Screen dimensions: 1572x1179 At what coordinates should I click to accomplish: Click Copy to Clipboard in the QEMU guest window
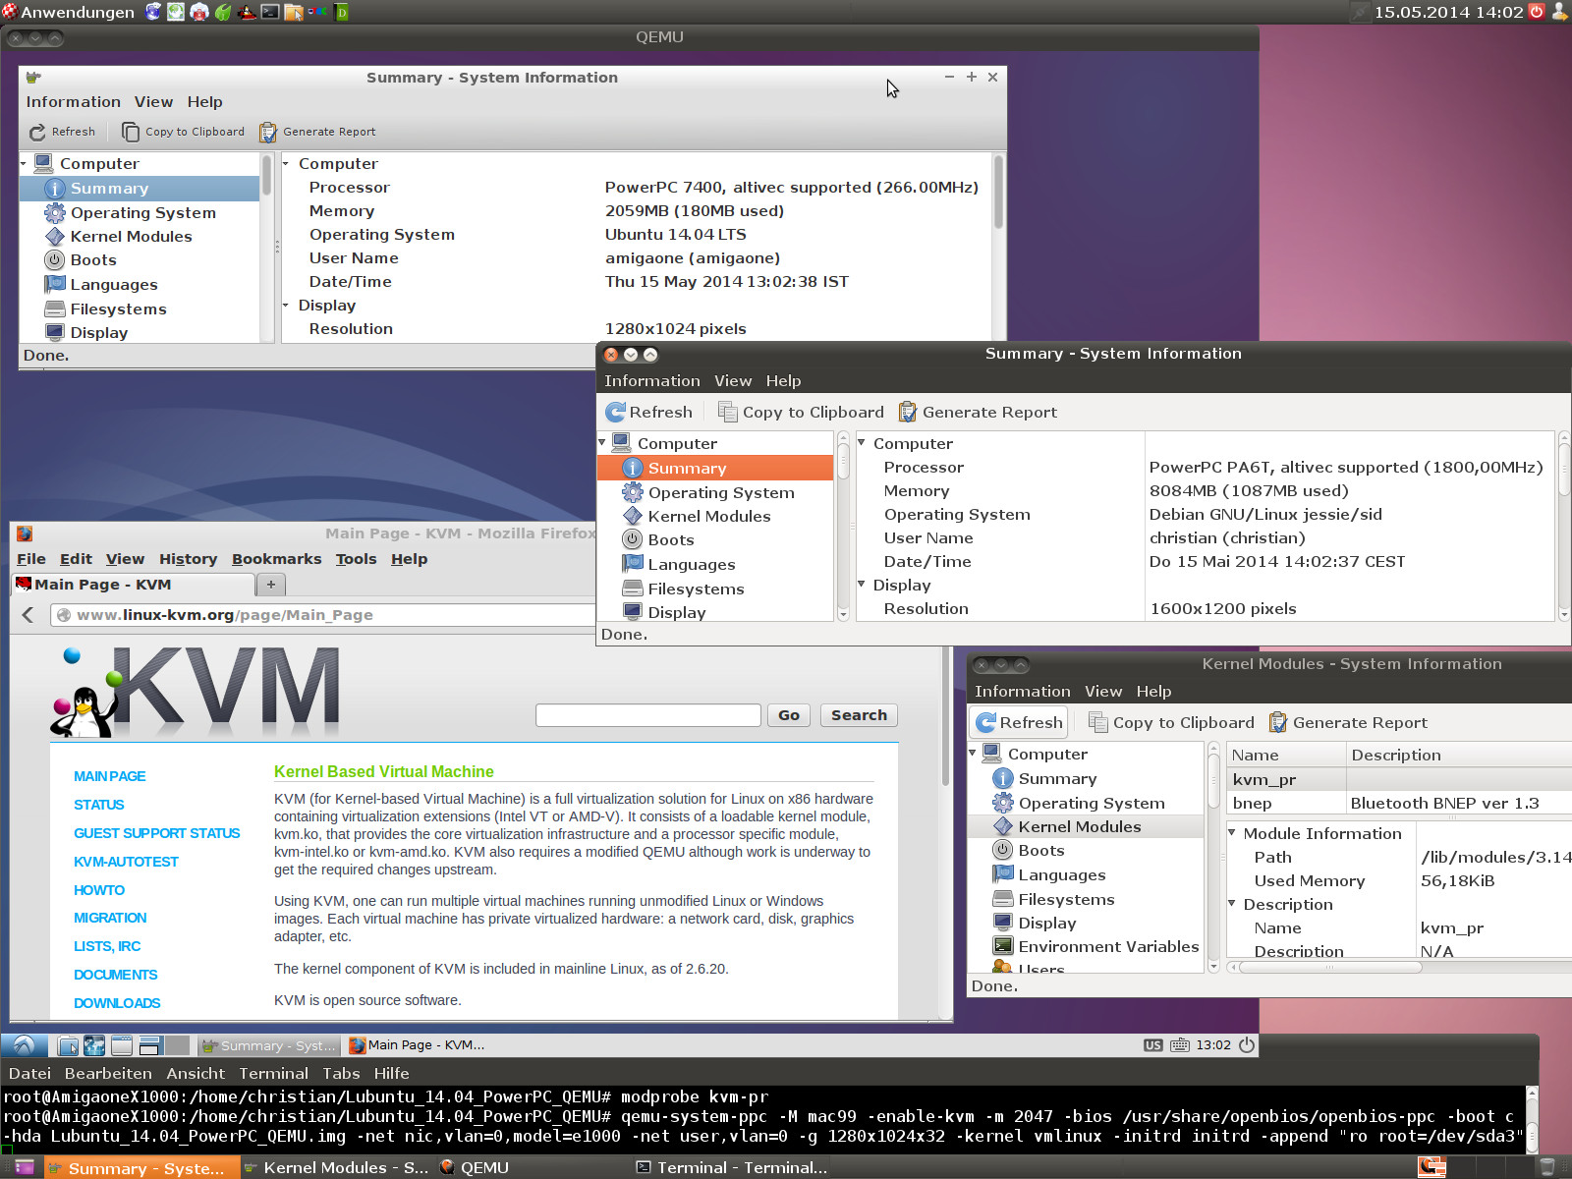[184, 132]
